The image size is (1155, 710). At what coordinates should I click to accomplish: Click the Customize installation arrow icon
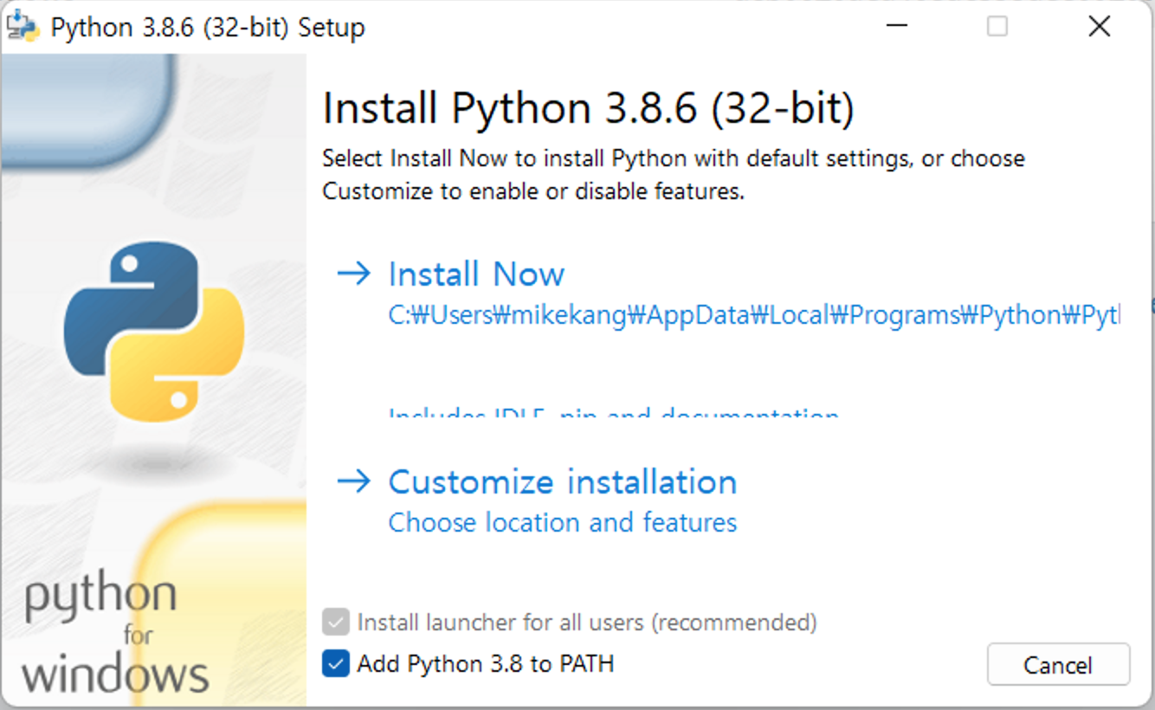coord(353,481)
